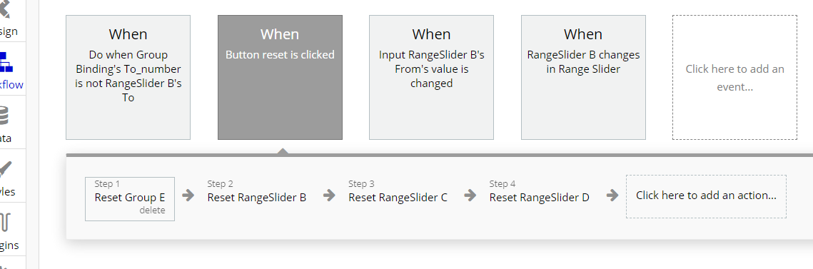Select RangeSlider B changes in Range Slider event
Image resolution: width=813 pixels, height=269 pixels.
pyautogui.click(x=583, y=77)
